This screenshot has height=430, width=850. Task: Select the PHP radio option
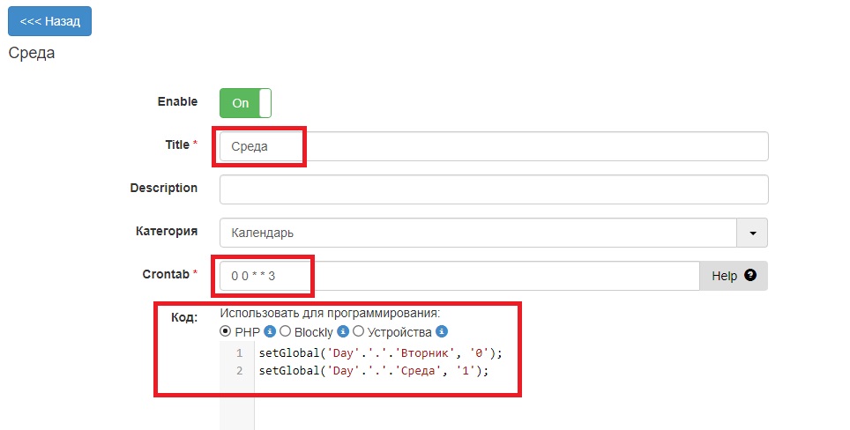(226, 332)
